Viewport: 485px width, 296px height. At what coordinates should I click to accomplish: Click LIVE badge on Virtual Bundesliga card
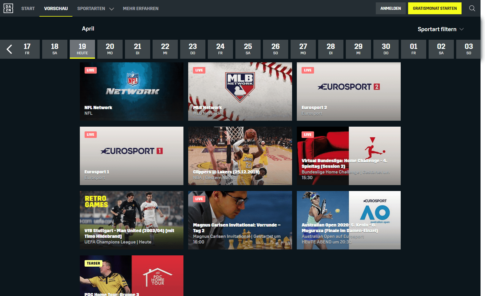(308, 135)
